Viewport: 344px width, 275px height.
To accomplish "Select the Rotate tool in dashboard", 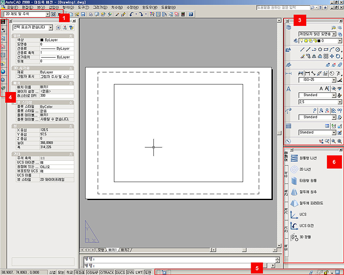I will pos(338,56).
